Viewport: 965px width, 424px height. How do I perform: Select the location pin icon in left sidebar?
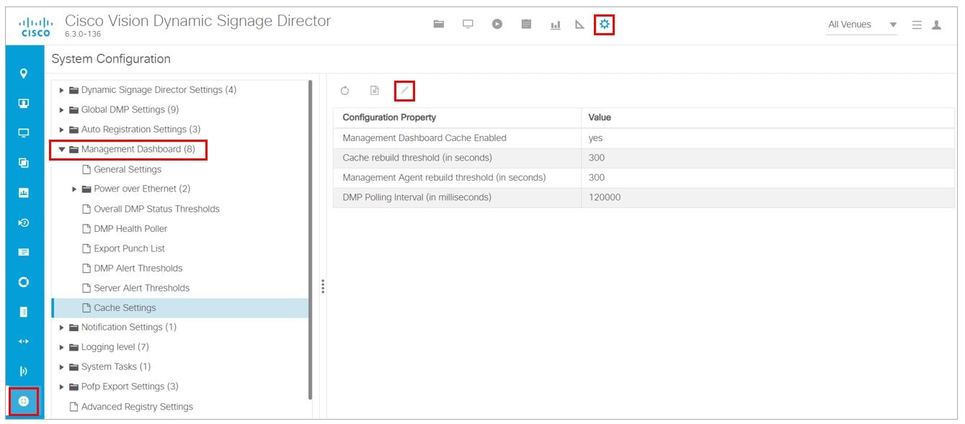coord(24,73)
